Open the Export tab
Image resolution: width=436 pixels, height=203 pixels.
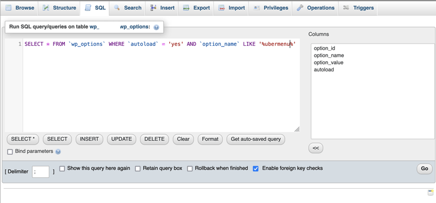click(197, 8)
